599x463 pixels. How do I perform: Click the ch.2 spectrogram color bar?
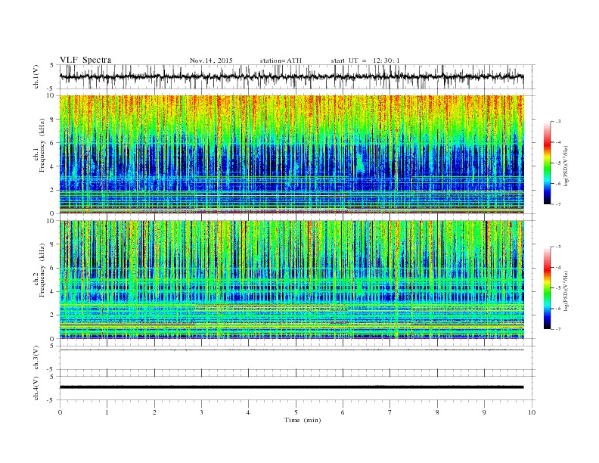547,287
